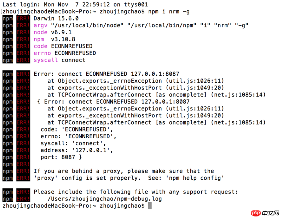This screenshot has width=283, height=220.
Task: Click the typed command 'npm i nrm -g'
Action: click(x=168, y=12)
